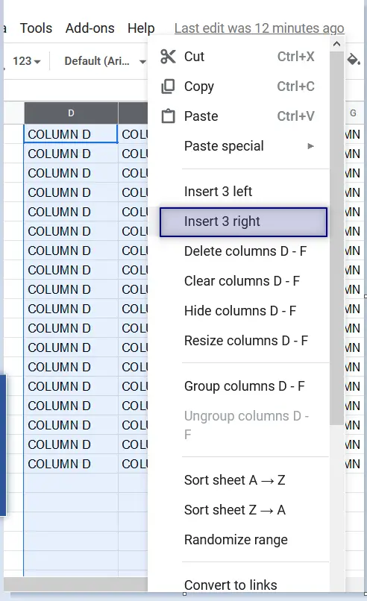Image resolution: width=367 pixels, height=601 pixels.
Task: Click the Cut scissors icon
Action: coord(168,57)
